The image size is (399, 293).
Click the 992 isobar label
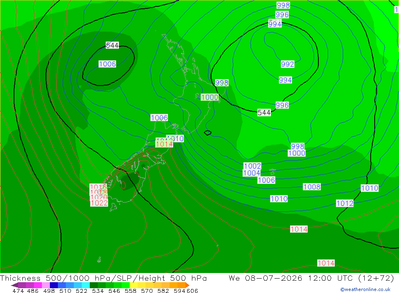pyautogui.click(x=288, y=64)
